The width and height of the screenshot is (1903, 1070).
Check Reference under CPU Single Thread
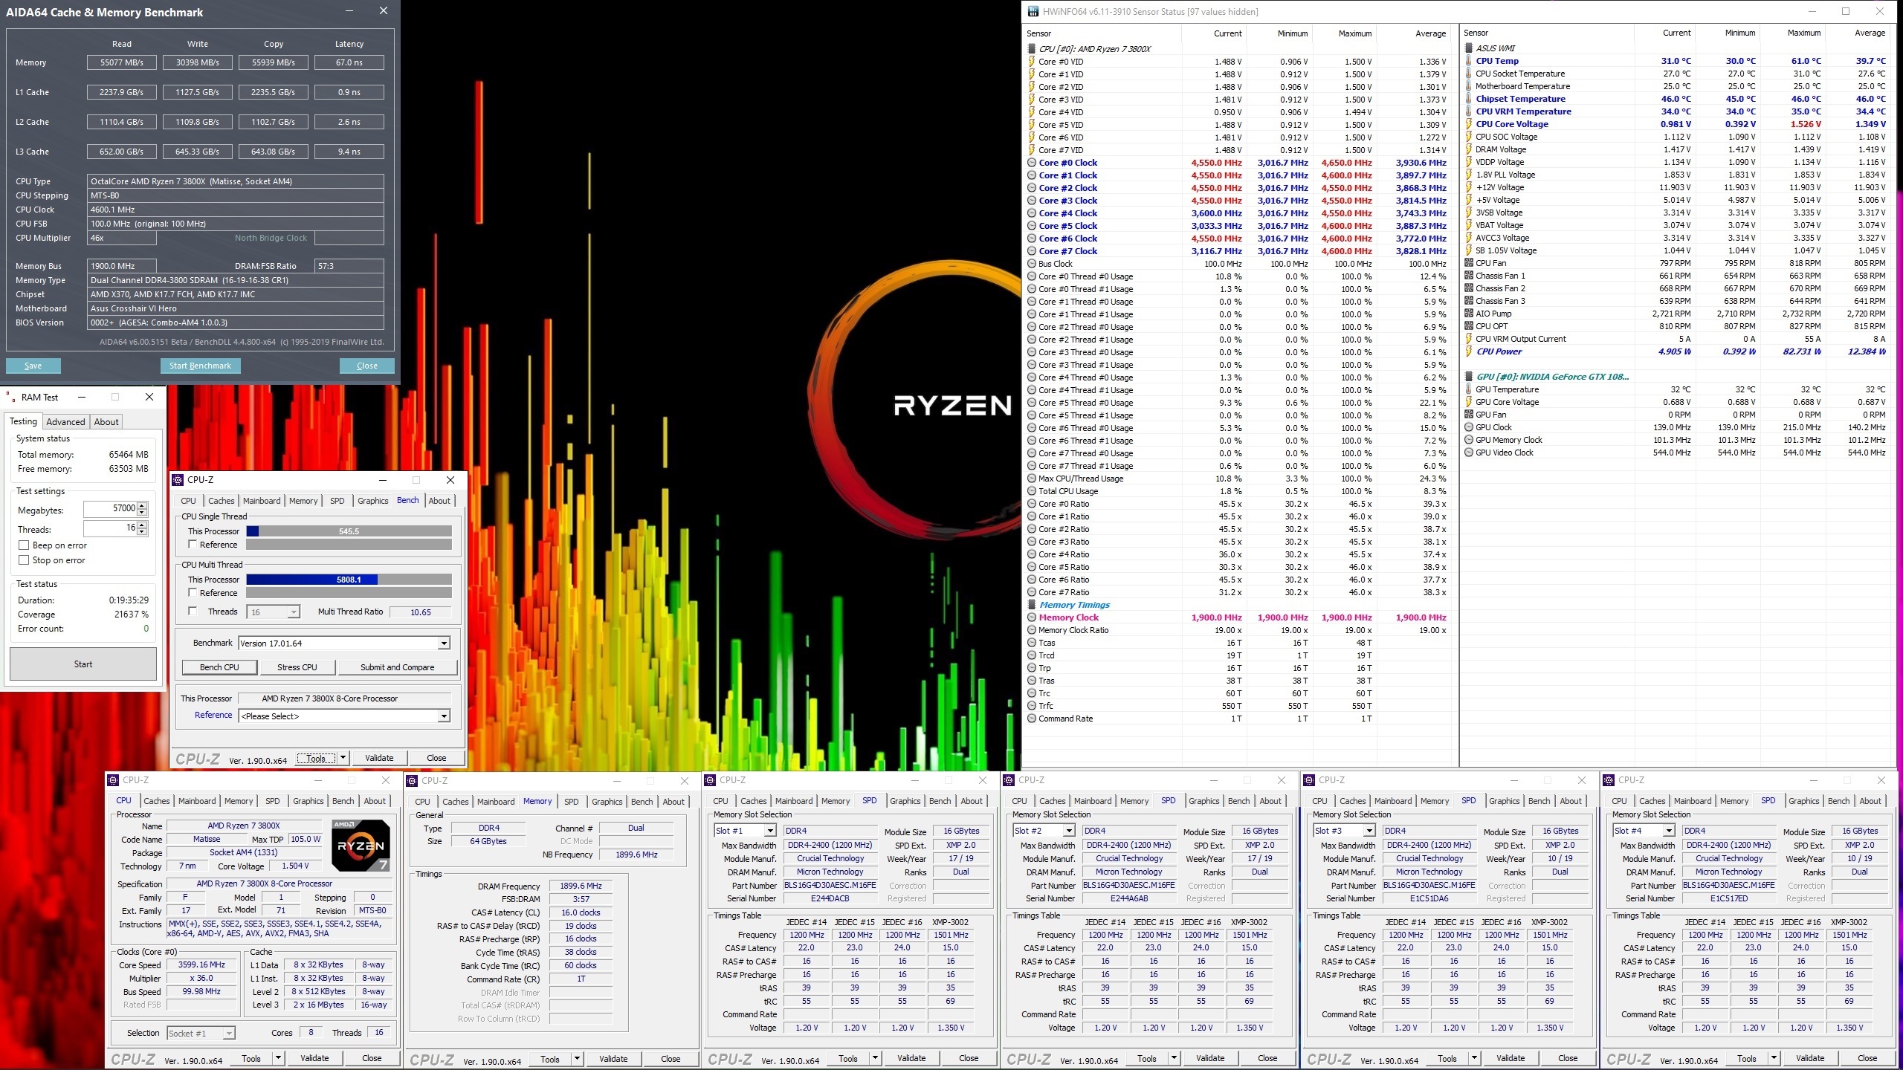(193, 545)
